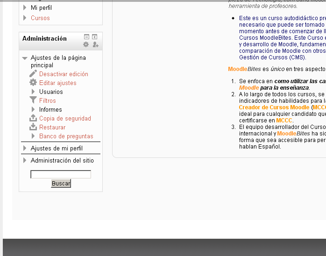This screenshot has height=256, width=326.
Task: Click the assign roles icon in Administración
Action: click(x=95, y=45)
